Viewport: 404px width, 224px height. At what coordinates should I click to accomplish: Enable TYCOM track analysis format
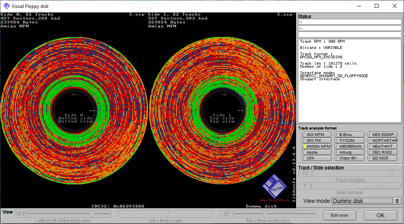pos(349,141)
